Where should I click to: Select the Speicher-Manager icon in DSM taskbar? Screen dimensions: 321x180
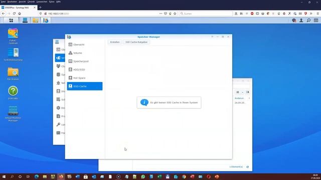coord(46,20)
